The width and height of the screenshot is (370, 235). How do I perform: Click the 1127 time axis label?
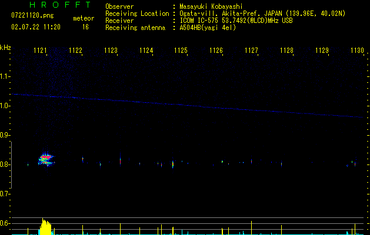[x=251, y=51]
